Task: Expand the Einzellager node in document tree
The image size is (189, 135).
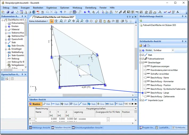Action: 6,49
